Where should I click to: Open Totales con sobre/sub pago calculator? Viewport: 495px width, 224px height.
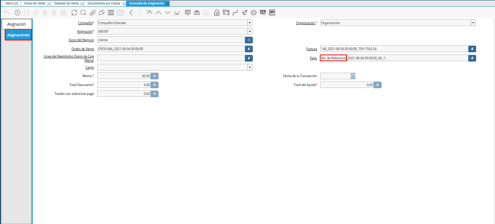coord(155,94)
